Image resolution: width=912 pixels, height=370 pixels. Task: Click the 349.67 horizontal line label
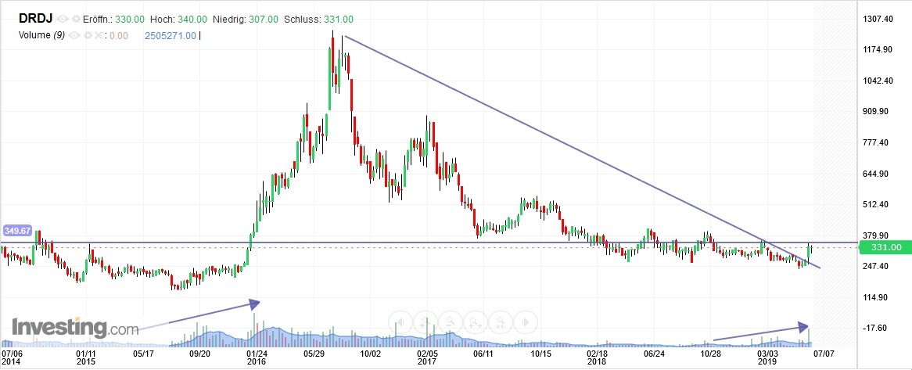point(16,231)
